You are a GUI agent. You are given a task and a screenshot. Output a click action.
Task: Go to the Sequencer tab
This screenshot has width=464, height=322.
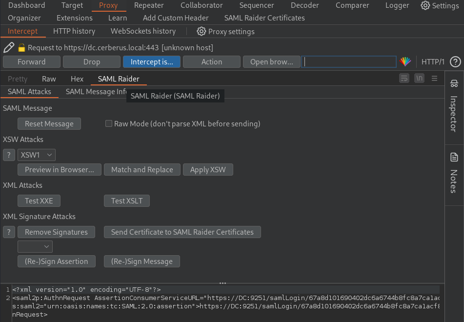click(257, 5)
